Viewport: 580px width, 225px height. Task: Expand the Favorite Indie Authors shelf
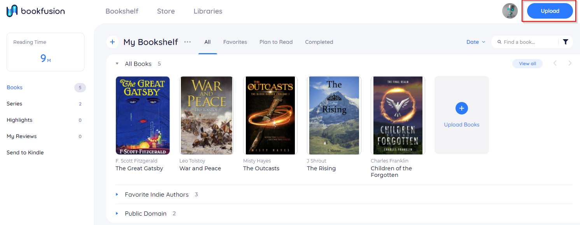[x=117, y=194]
